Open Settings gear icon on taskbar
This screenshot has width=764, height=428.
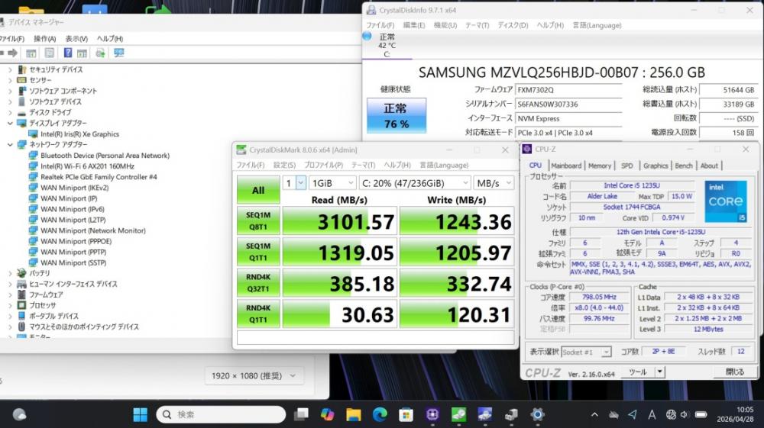coord(537,414)
